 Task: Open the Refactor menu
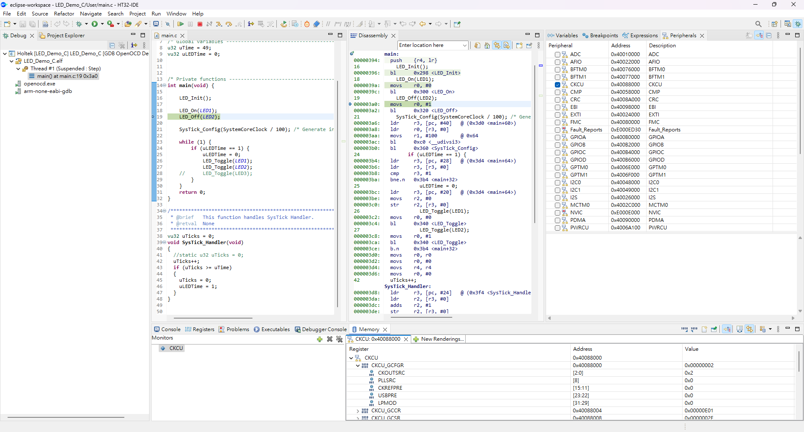(x=64, y=14)
